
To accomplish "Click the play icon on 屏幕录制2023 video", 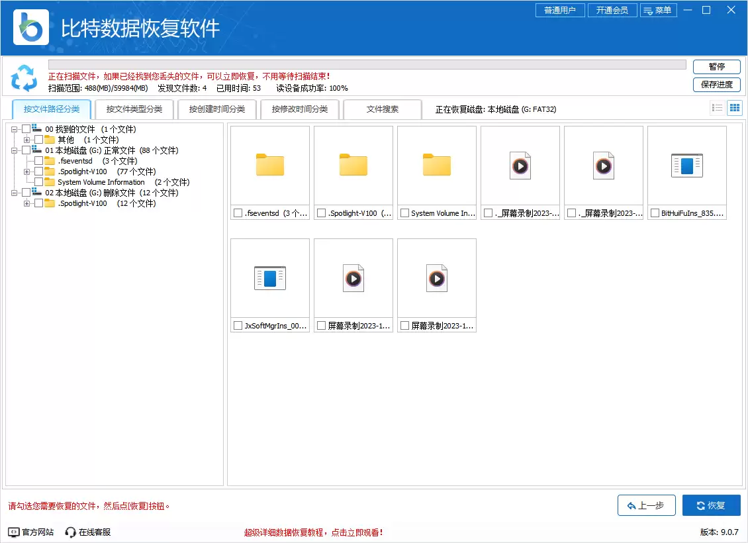I will click(x=353, y=278).
